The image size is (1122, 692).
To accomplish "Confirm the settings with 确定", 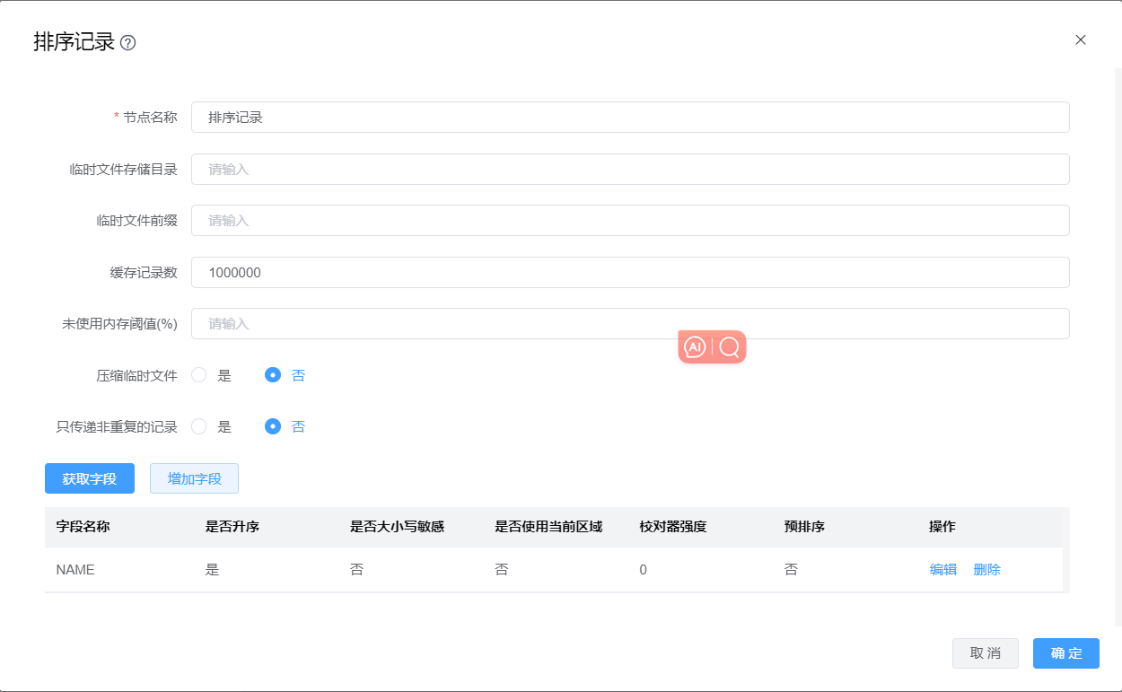I will coord(1065,653).
